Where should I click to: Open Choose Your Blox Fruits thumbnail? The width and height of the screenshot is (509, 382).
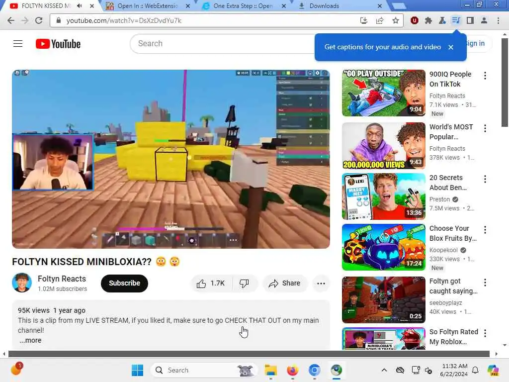383,247
